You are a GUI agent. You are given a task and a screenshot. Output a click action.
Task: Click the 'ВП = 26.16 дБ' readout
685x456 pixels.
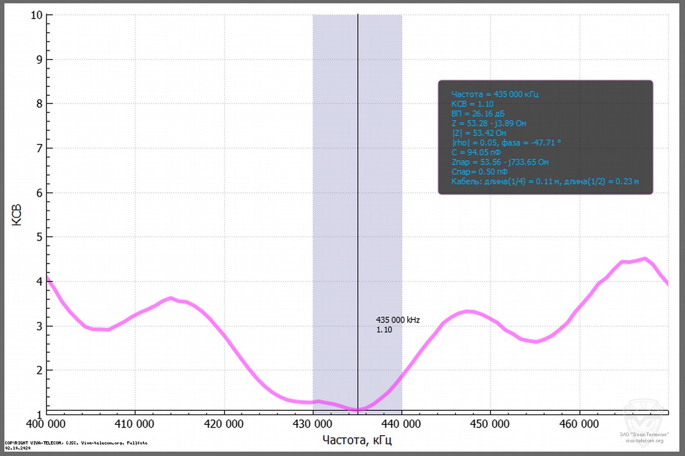coord(478,113)
